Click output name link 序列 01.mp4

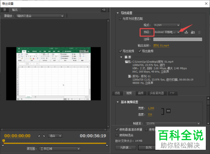161,45
